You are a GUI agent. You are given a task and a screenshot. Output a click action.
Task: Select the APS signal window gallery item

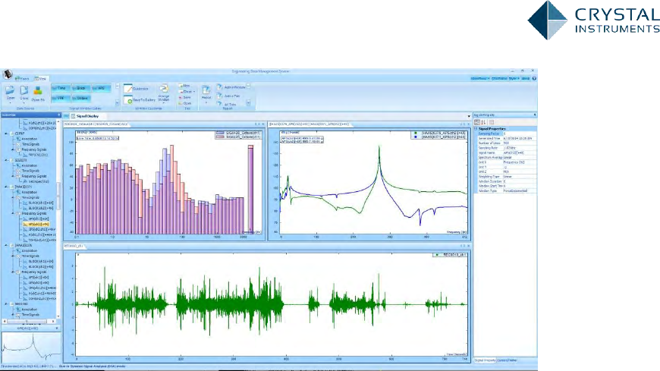click(100, 89)
